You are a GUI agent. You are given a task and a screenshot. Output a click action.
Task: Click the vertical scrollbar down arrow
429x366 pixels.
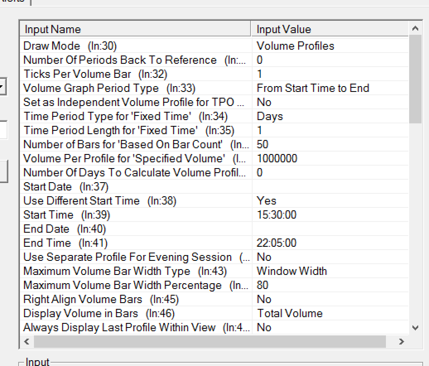[x=415, y=327]
